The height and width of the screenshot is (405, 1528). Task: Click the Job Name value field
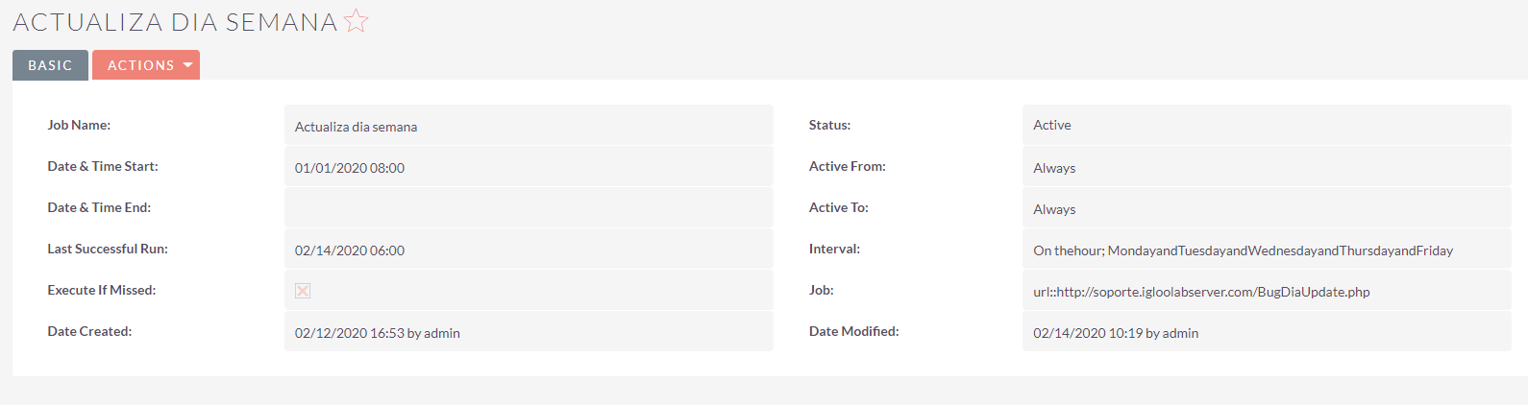529,125
